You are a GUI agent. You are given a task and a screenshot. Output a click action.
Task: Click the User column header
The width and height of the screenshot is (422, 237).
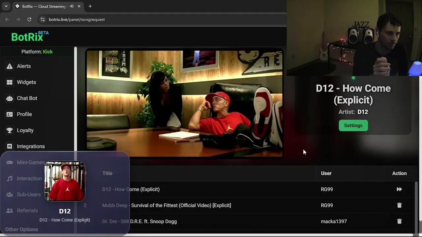click(326, 173)
